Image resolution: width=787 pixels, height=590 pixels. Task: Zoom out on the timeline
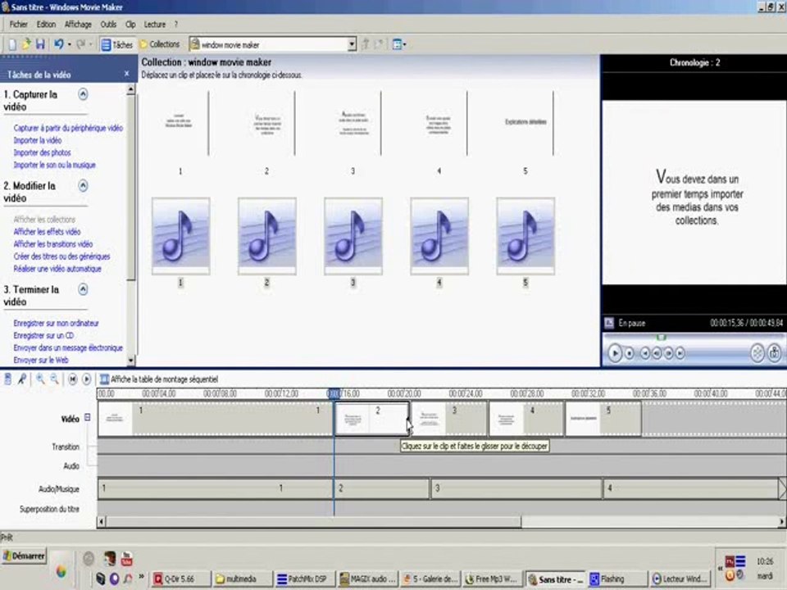tap(54, 379)
